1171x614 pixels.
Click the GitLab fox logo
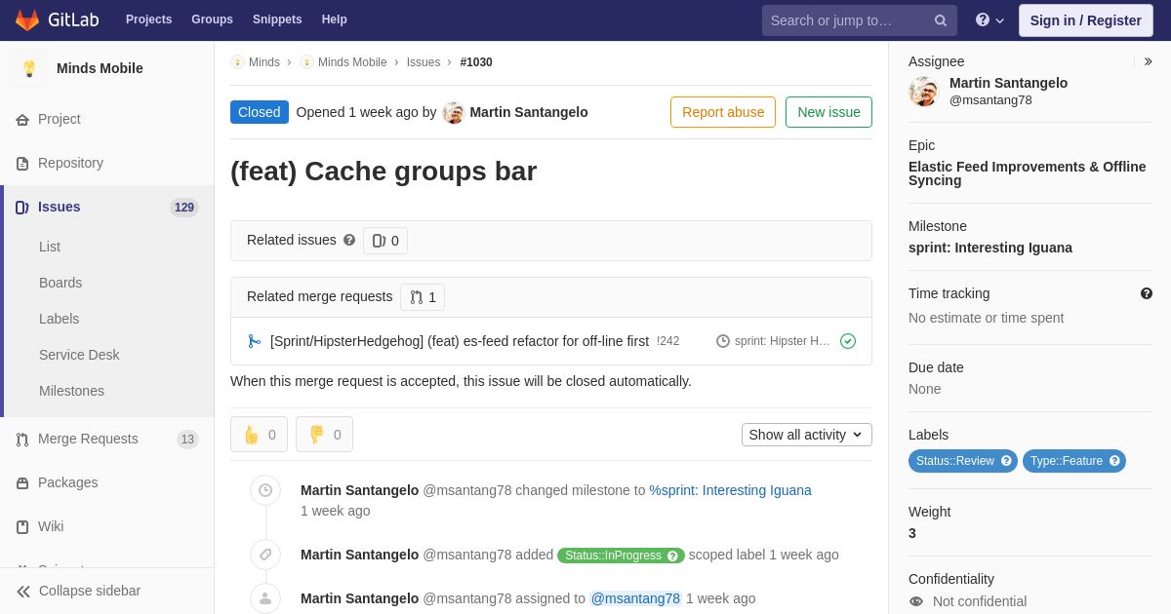tap(27, 19)
